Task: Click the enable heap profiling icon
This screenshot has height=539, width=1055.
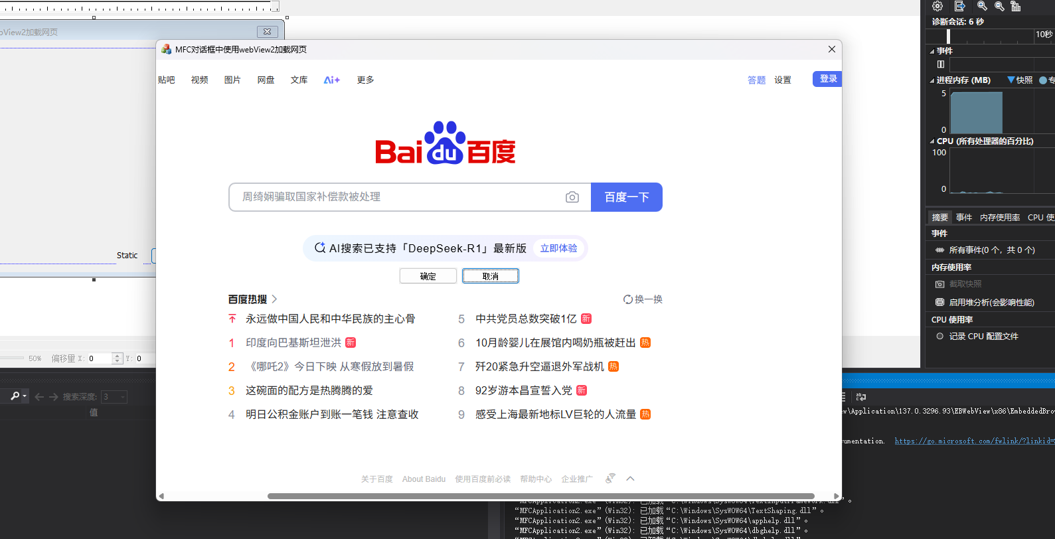Action: point(939,302)
